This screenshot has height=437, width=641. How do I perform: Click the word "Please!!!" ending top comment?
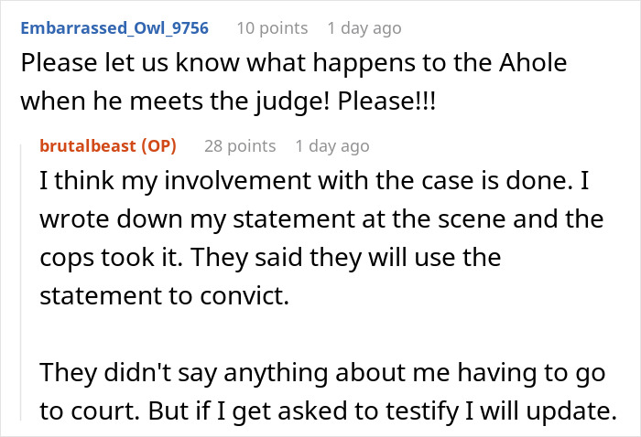click(x=386, y=101)
